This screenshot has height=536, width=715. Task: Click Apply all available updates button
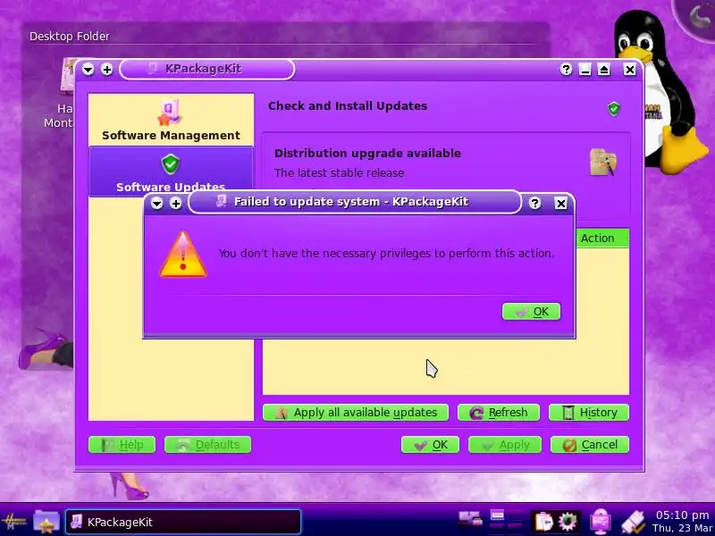pos(356,413)
